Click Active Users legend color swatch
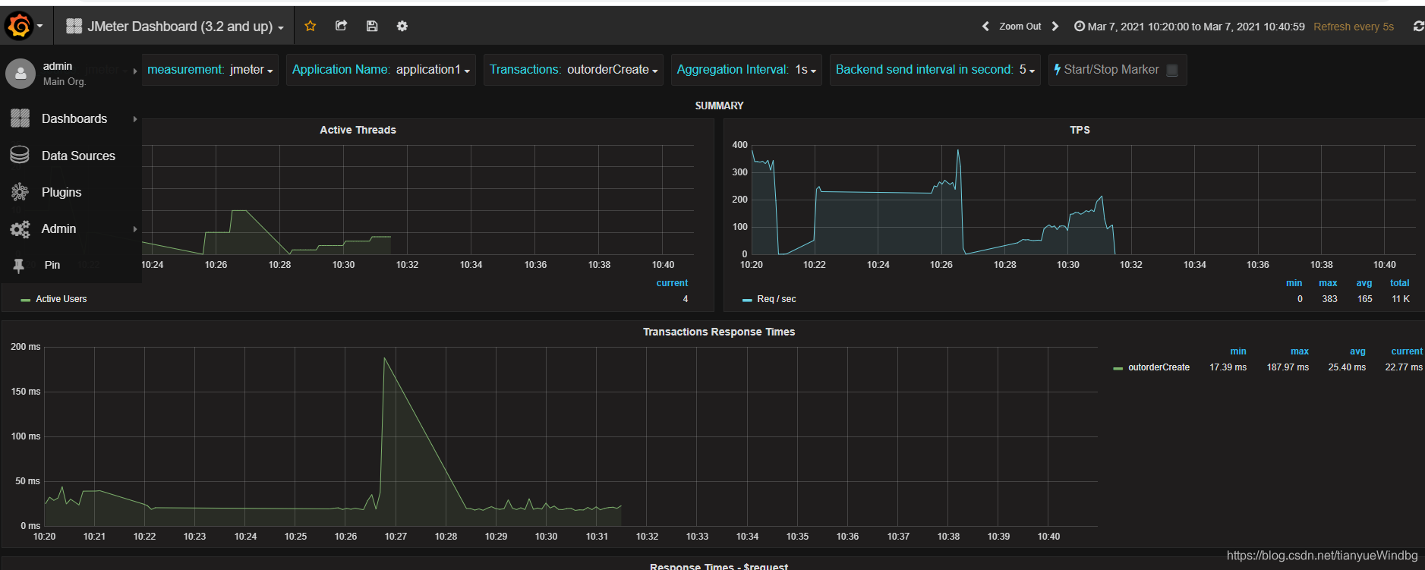The height and width of the screenshot is (570, 1425). pyautogui.click(x=26, y=300)
